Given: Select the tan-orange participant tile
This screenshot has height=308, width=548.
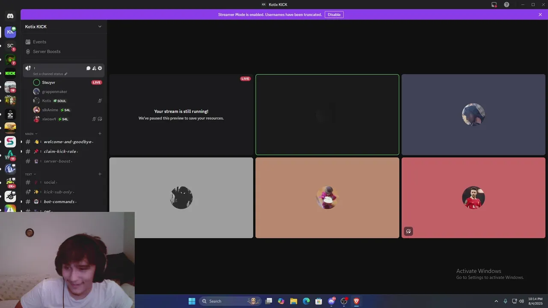Looking at the screenshot, I should coord(327,198).
